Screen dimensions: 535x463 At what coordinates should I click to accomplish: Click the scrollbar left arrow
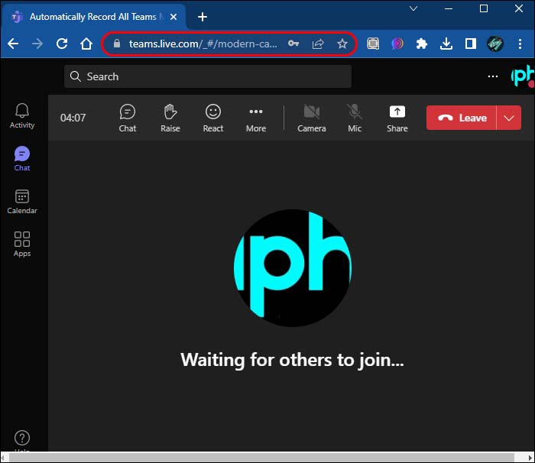pyautogui.click(x=3, y=457)
